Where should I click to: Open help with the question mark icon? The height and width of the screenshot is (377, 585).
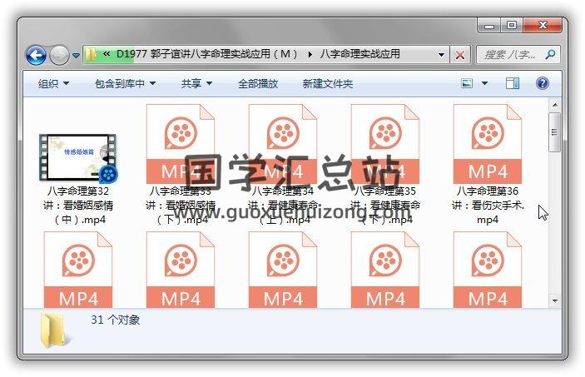(542, 83)
